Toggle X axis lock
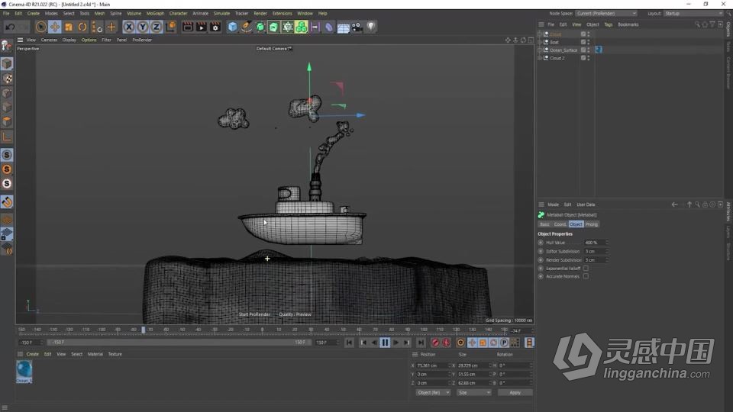This screenshot has height=412, width=733. point(128,27)
